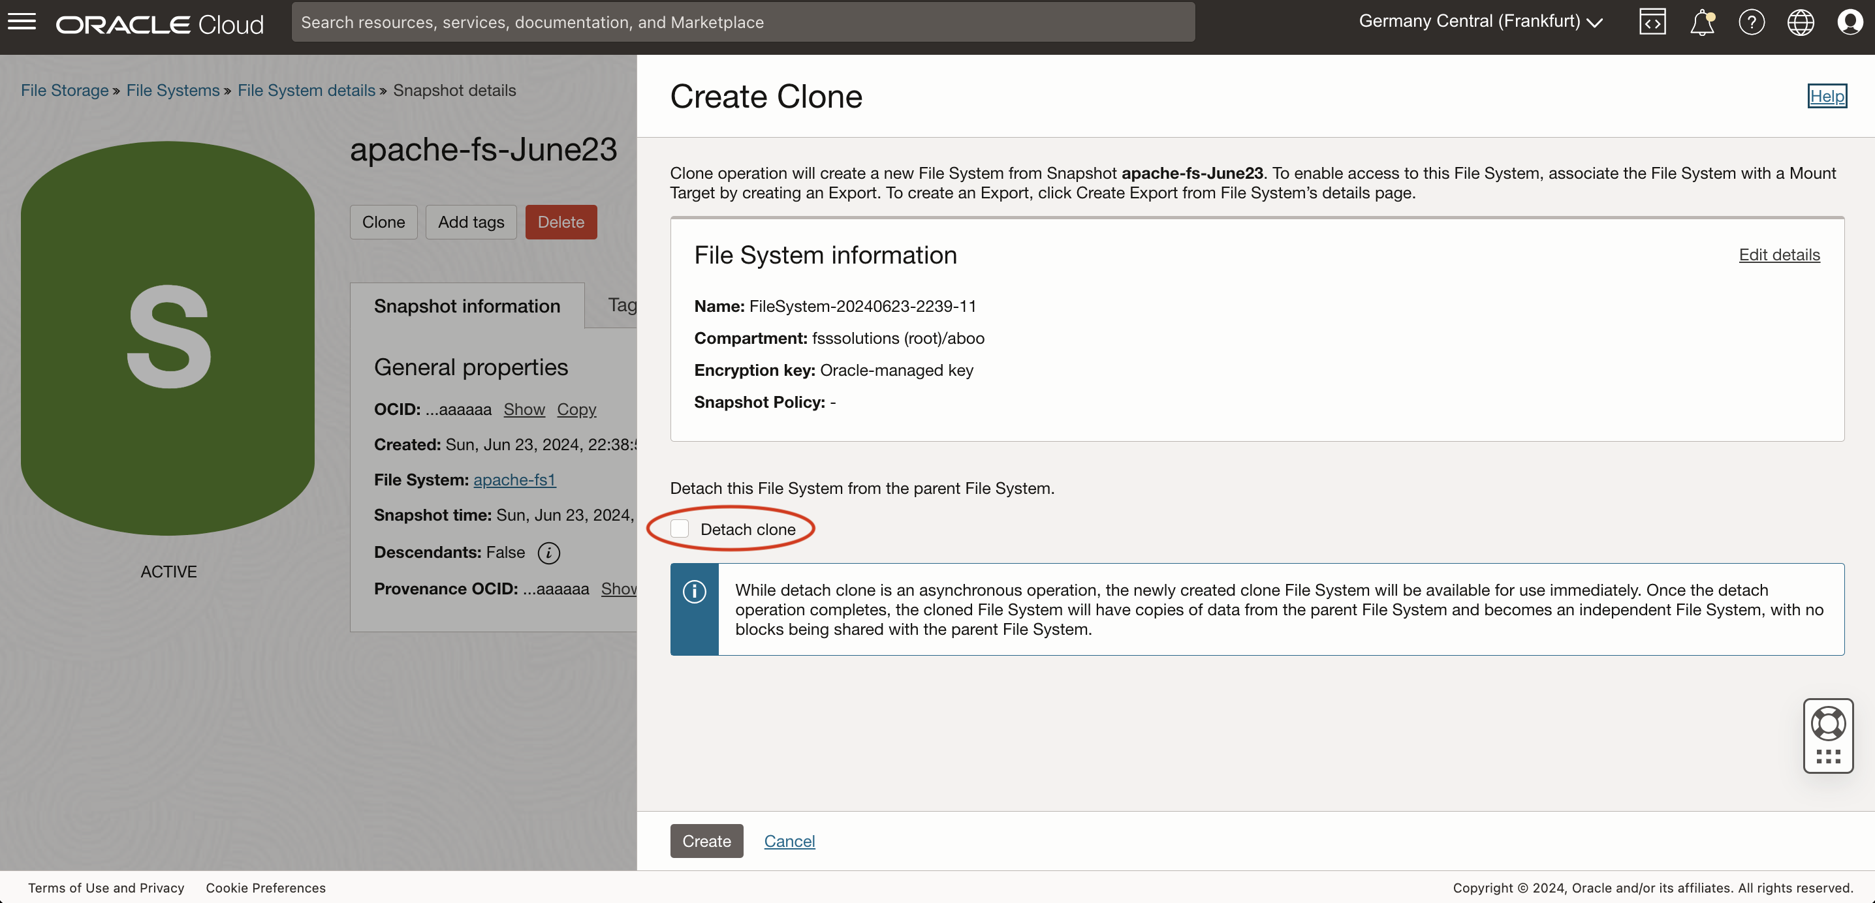Open the apache-fs1 file system link

[514, 480]
